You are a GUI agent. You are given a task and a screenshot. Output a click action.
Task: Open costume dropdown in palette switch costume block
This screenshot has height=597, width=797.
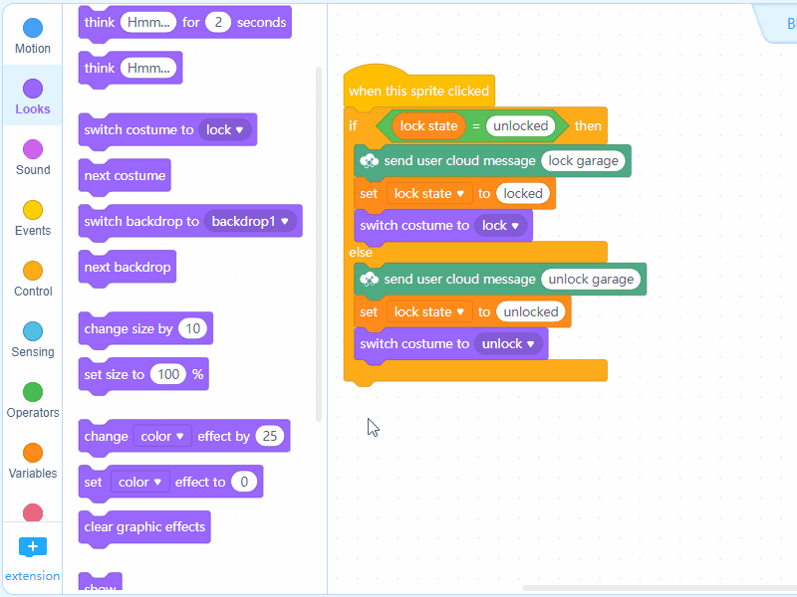coord(225,130)
